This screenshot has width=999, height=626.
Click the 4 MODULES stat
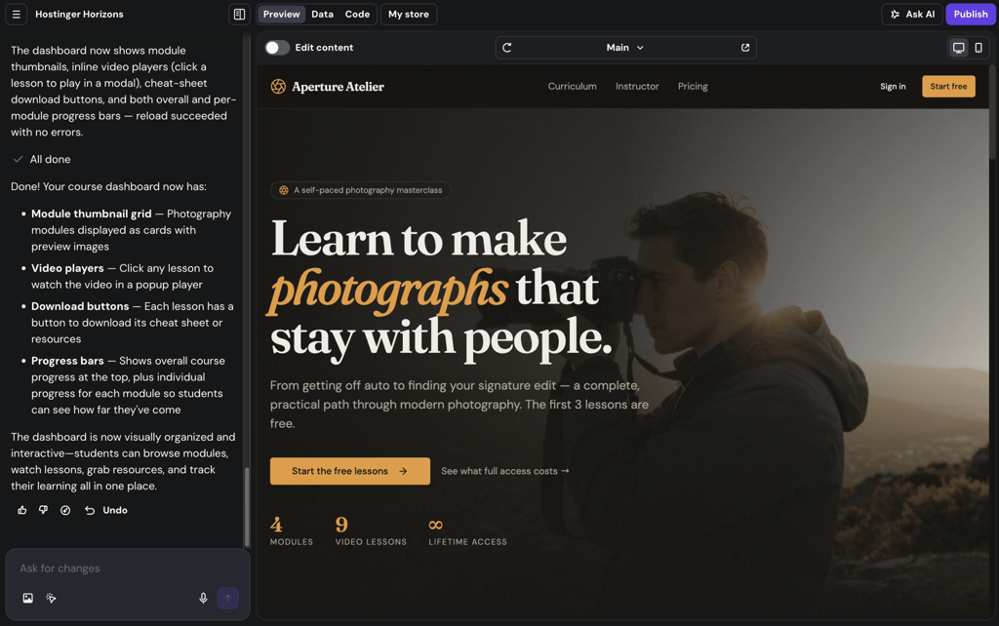pos(291,531)
